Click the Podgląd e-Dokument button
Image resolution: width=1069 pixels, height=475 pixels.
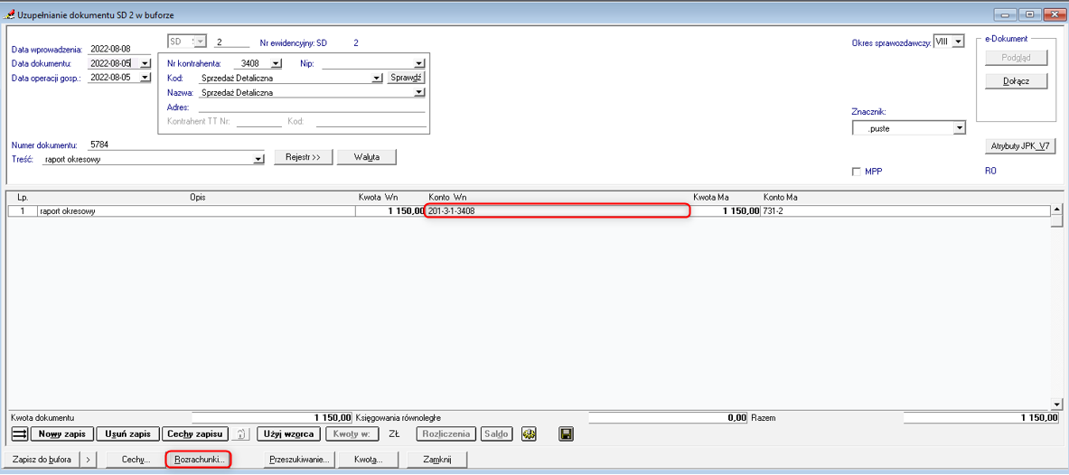pyautogui.click(x=1016, y=58)
